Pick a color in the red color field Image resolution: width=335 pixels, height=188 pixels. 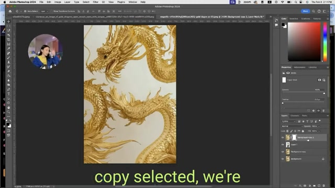(304, 42)
